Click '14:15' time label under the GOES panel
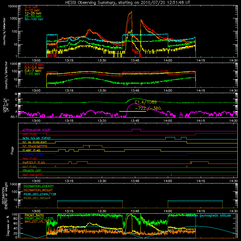This screenshot has width=241, height=241. [201, 121]
